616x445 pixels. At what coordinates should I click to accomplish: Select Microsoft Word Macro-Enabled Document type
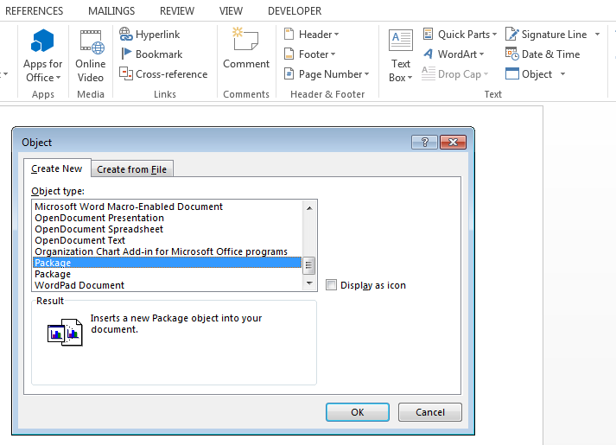(168, 207)
